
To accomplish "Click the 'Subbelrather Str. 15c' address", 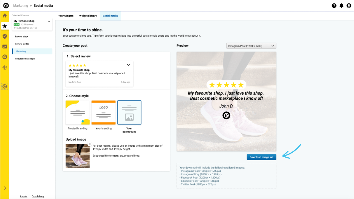I will [27, 28].
